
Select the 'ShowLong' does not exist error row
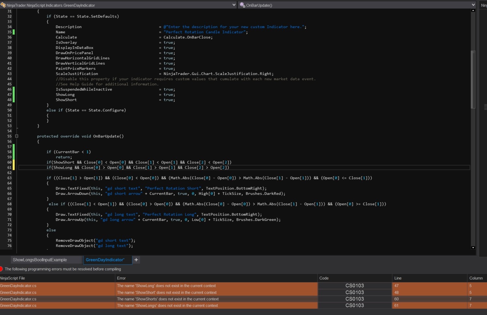[x=166, y=286]
